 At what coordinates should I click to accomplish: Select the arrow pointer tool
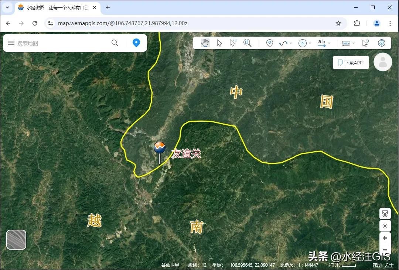point(219,43)
